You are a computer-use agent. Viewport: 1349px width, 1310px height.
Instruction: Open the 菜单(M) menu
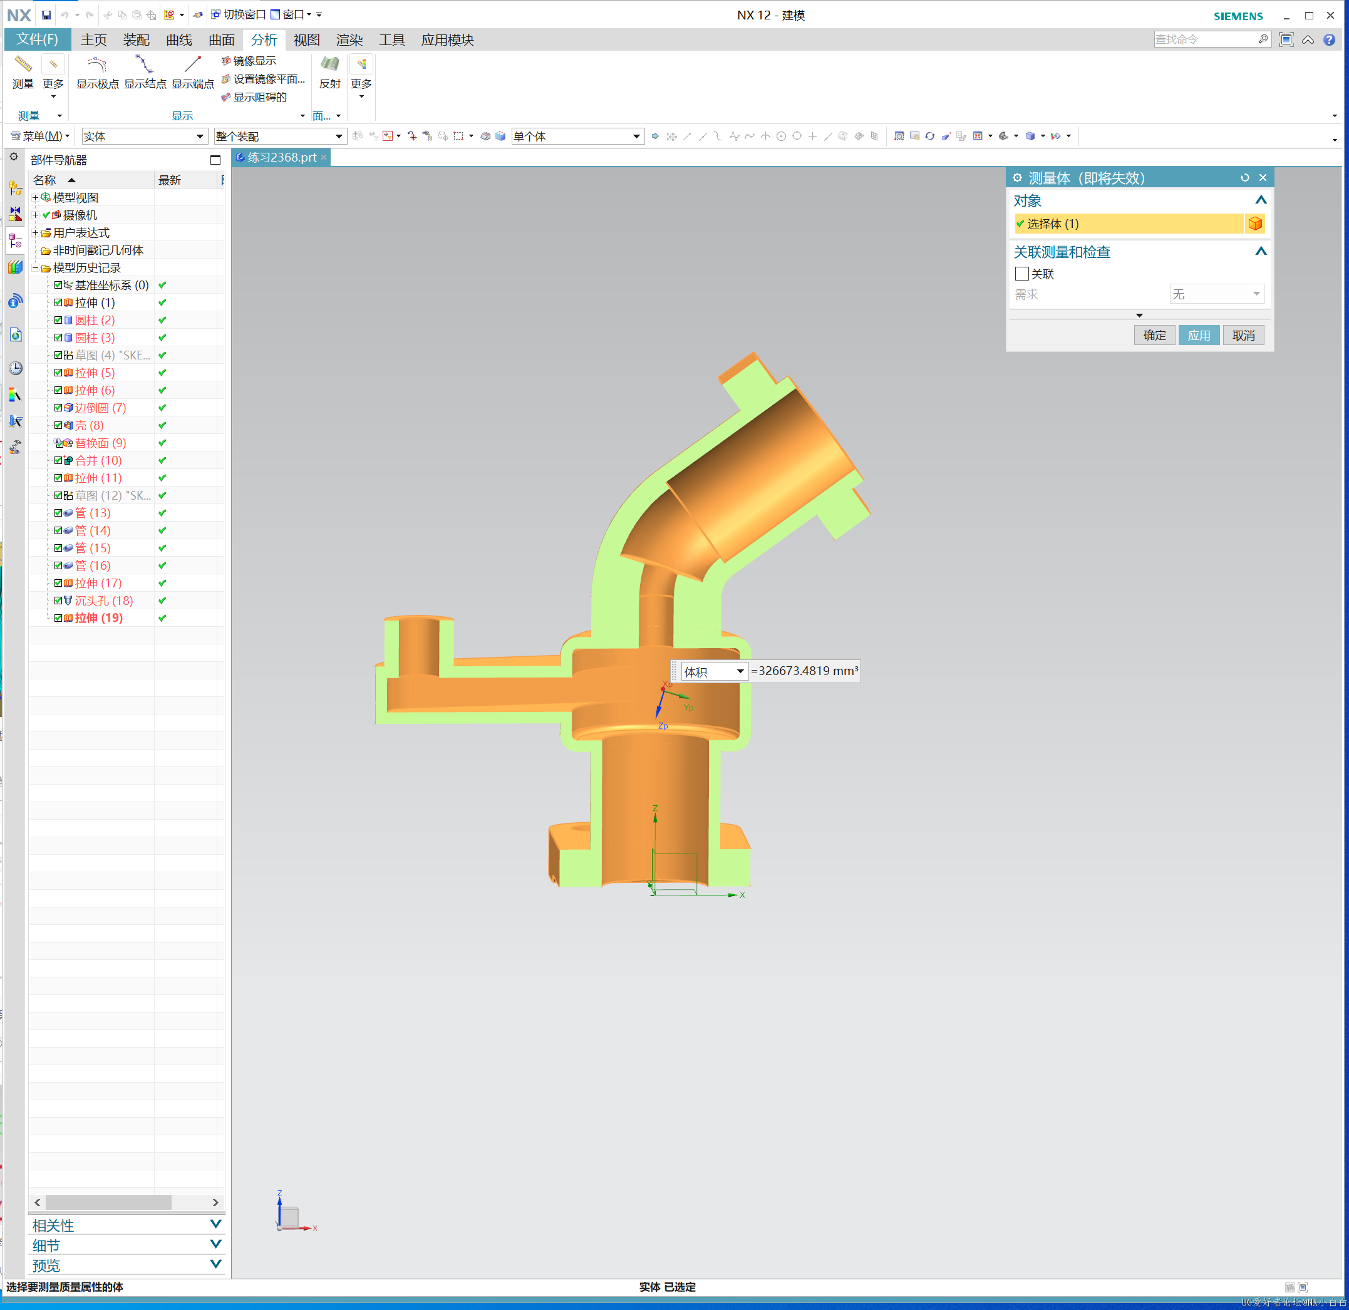40,137
